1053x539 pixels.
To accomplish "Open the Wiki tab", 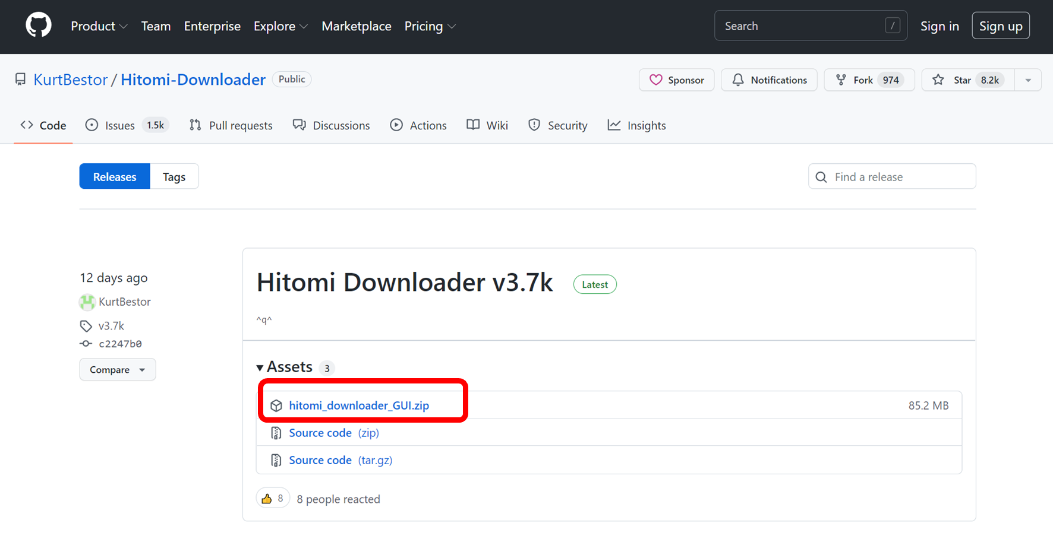I will click(487, 125).
